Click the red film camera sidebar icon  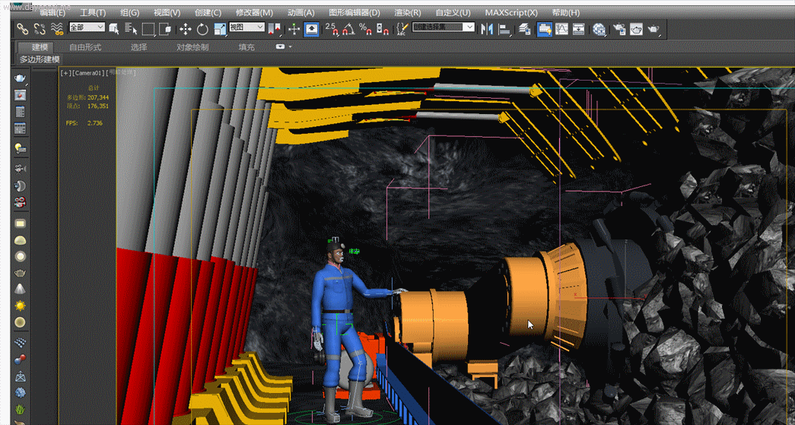(20, 203)
